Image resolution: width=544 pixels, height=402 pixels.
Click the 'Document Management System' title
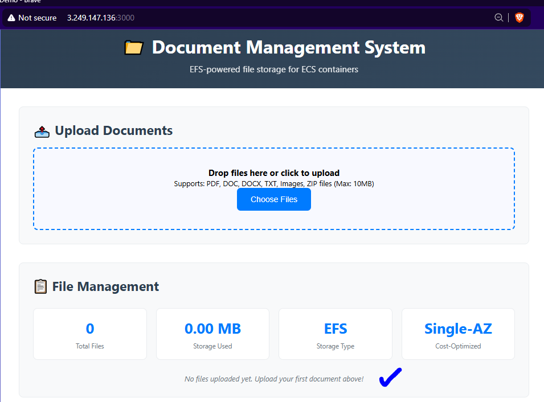(289, 47)
